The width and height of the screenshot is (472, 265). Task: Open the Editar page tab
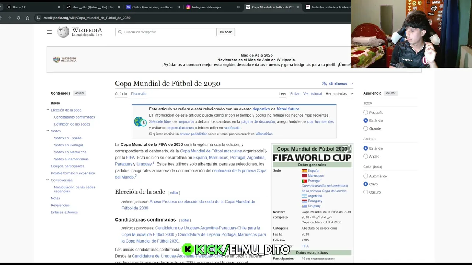[295, 94]
